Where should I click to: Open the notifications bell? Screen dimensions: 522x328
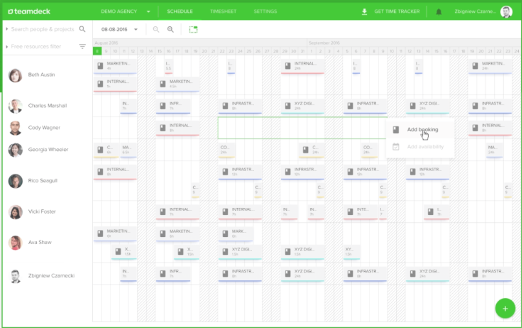pos(439,12)
